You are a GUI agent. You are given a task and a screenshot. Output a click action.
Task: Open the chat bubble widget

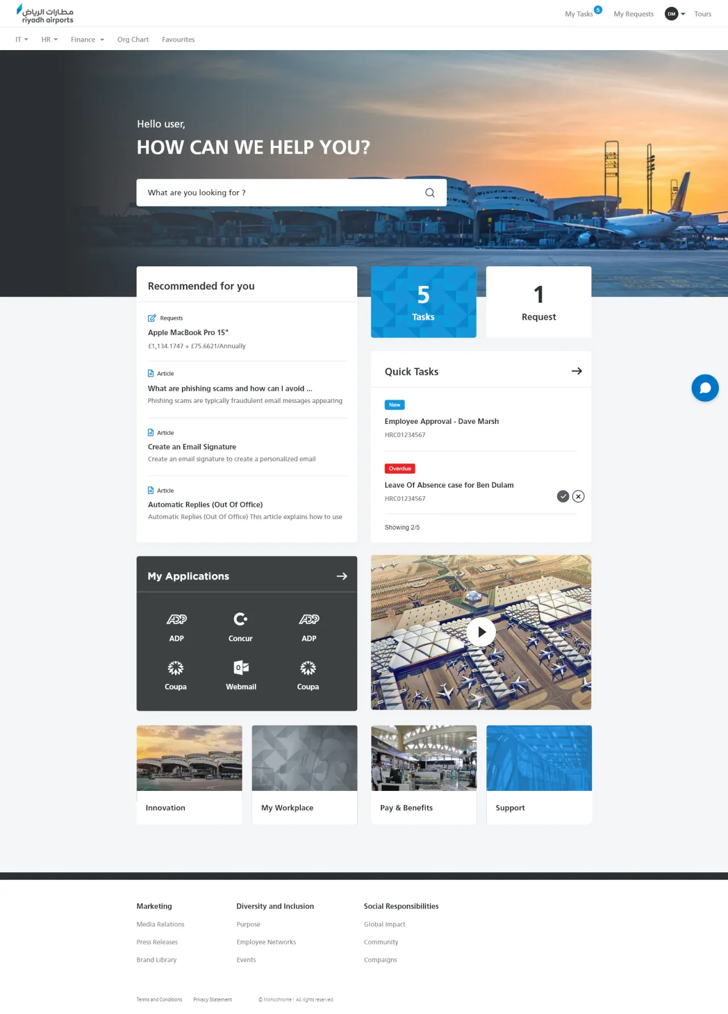click(x=705, y=388)
